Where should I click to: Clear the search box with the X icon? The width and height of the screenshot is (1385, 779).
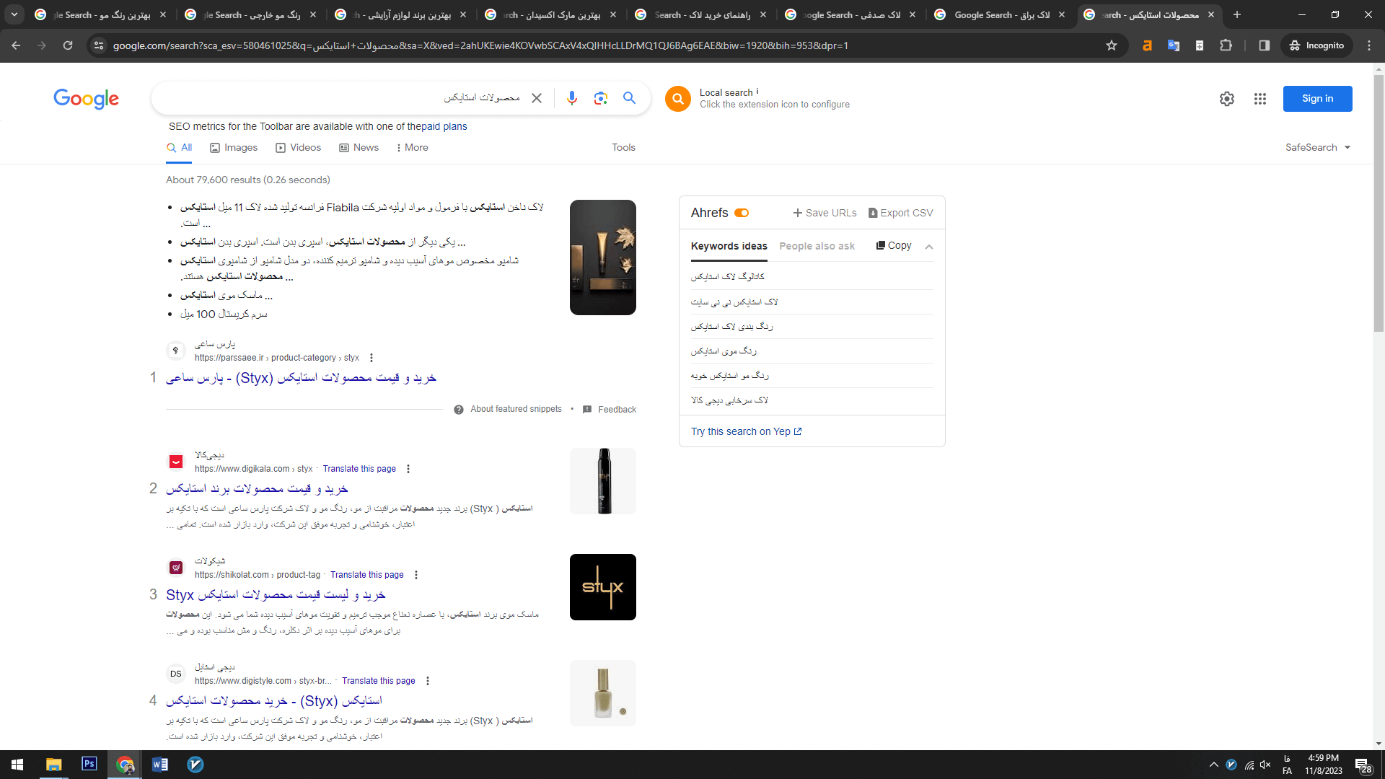[x=537, y=98]
